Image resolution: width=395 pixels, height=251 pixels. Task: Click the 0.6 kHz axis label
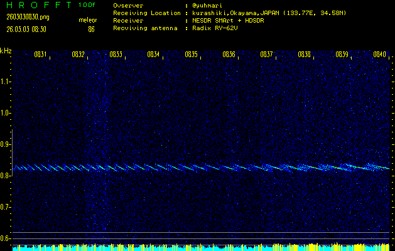[6, 238]
